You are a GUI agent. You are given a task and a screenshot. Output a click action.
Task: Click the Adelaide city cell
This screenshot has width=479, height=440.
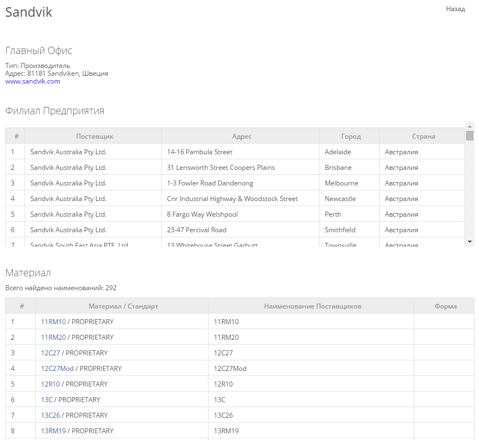(350, 151)
